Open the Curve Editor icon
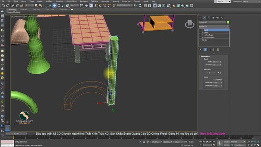Viewport: 261px width, 147px height. pos(159,5)
